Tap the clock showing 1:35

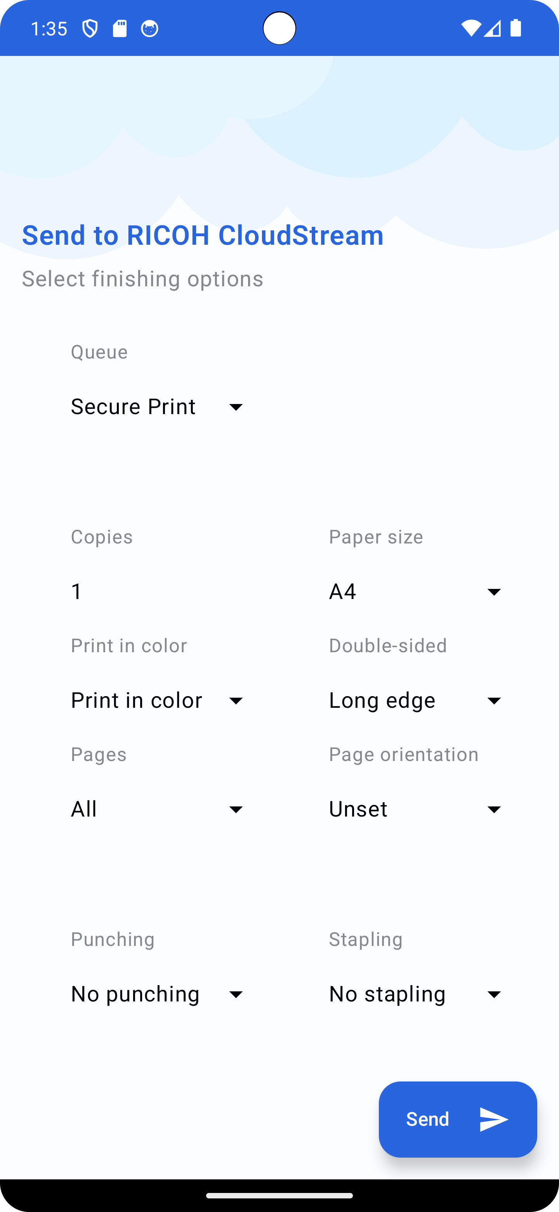pos(49,29)
